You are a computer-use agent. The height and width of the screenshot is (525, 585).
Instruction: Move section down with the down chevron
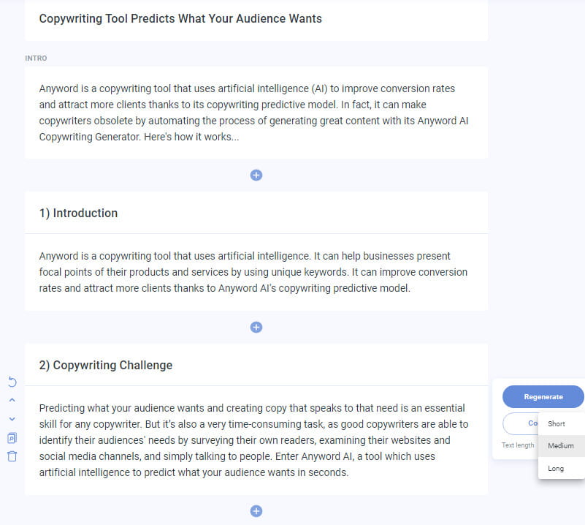coord(12,419)
